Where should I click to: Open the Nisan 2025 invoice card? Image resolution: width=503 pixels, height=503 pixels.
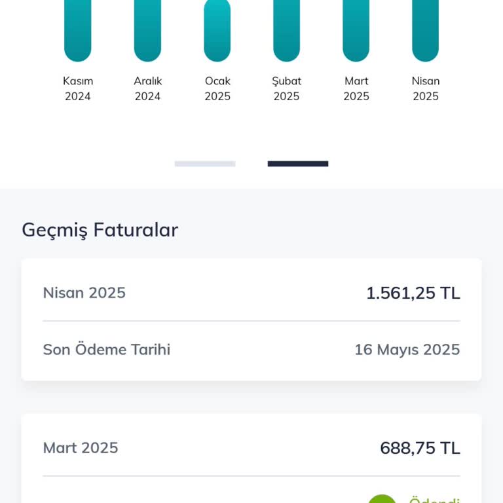coord(251,320)
